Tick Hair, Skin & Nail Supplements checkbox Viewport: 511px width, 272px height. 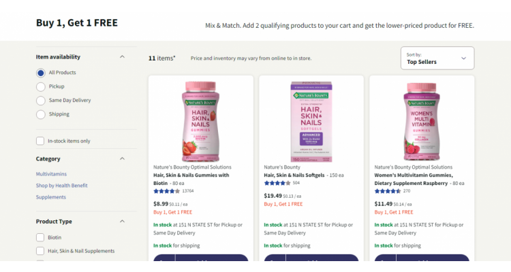pyautogui.click(x=40, y=251)
